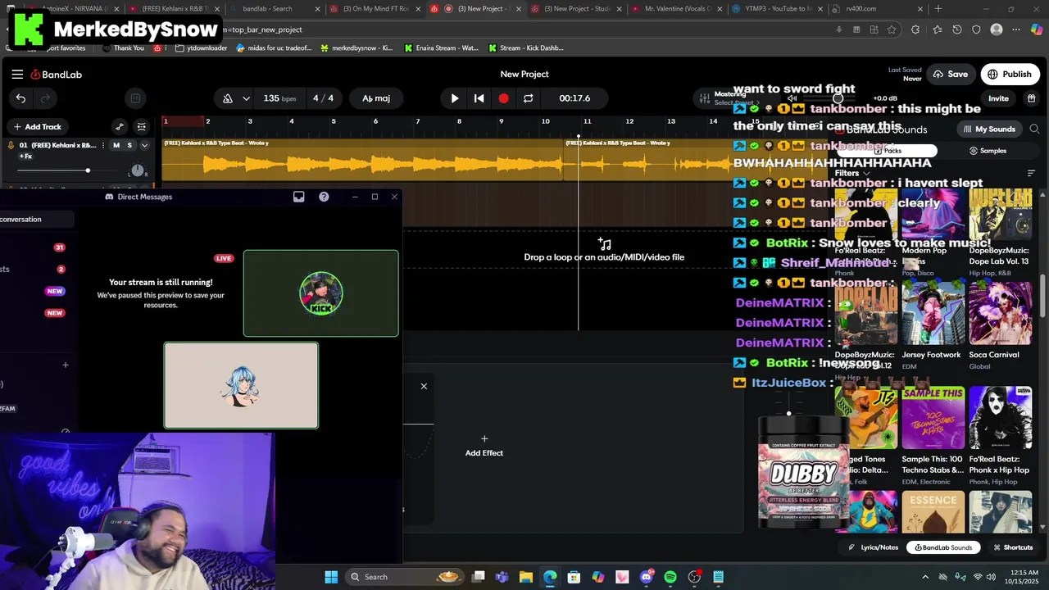Image resolution: width=1049 pixels, height=590 pixels.
Task: Open the Discord inbox icon
Action: click(298, 197)
